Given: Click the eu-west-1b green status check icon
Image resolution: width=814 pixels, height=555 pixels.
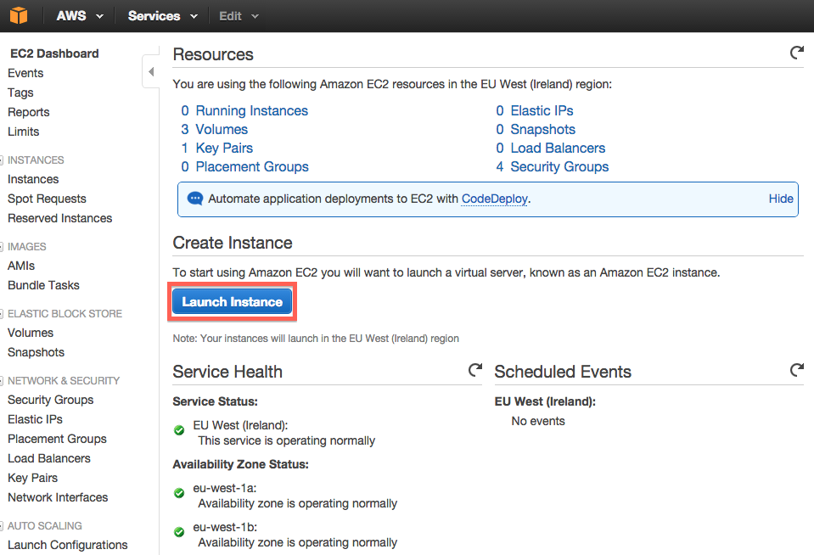Looking at the screenshot, I should coord(179,532).
